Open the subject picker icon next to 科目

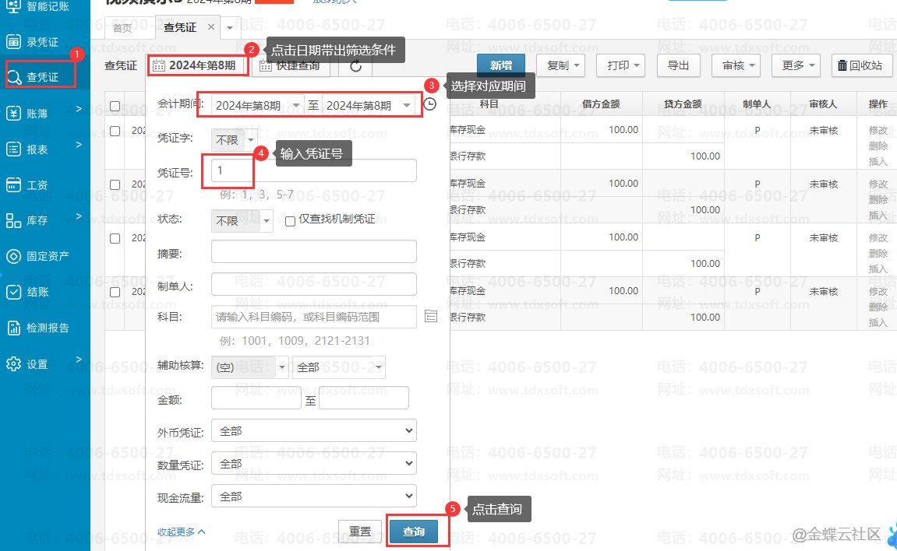431,316
